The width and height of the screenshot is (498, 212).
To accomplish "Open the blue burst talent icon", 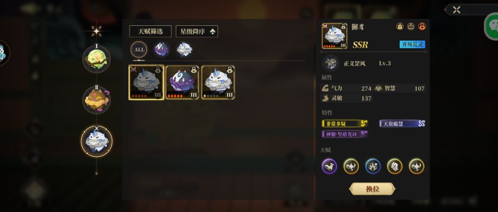I will coord(373,166).
